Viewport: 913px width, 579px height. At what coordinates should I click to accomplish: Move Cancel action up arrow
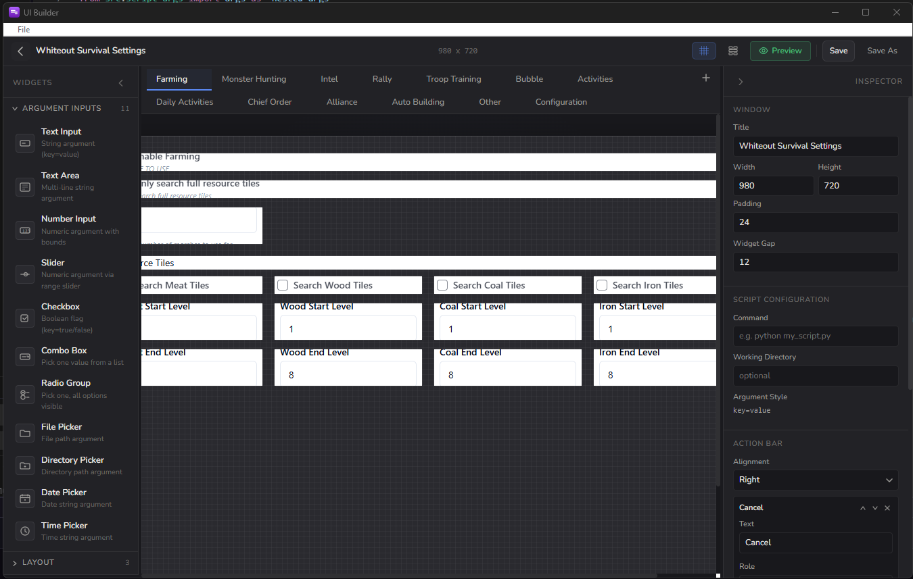tap(863, 508)
